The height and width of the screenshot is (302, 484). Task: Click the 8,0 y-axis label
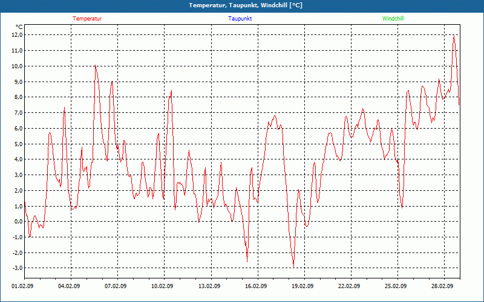pos(18,97)
